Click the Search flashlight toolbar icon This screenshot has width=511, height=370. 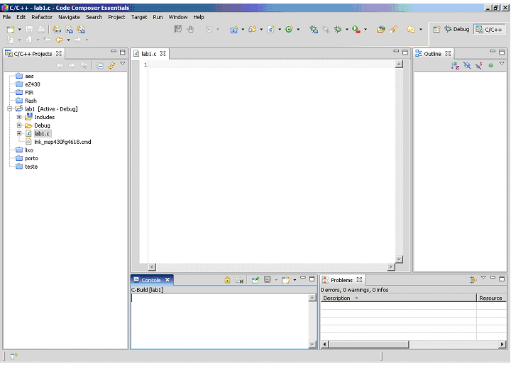[x=393, y=30]
